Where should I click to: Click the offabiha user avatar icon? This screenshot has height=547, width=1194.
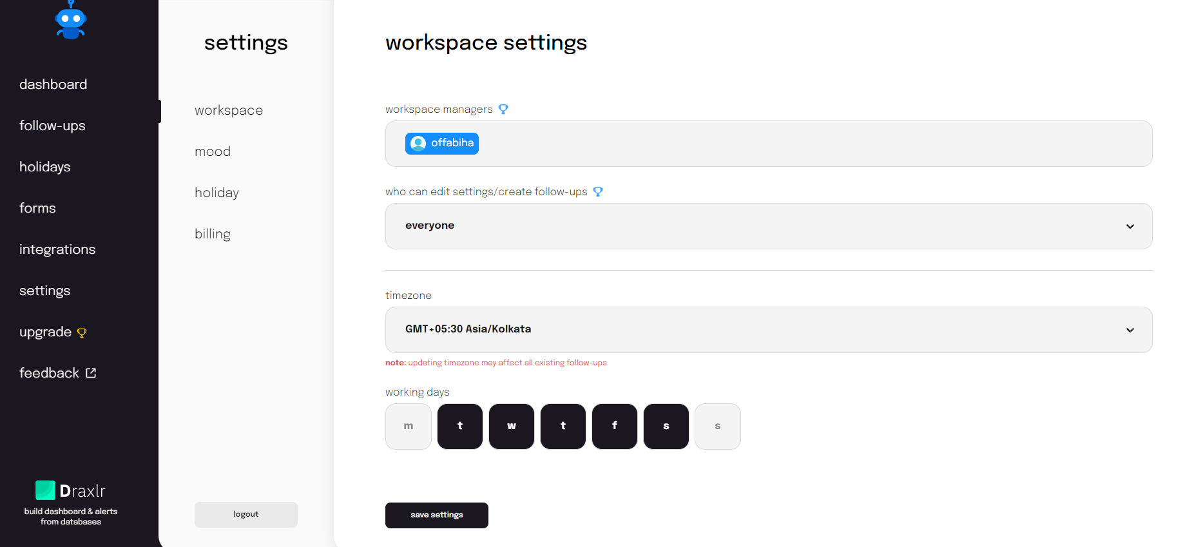(x=418, y=144)
